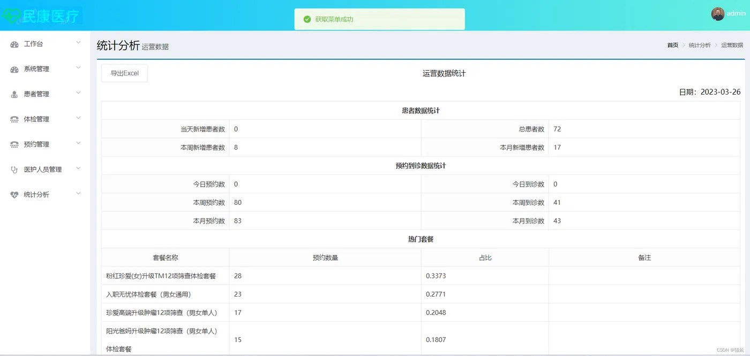Open the 工作台 menu item
This screenshot has height=356, width=750.
(x=45, y=44)
